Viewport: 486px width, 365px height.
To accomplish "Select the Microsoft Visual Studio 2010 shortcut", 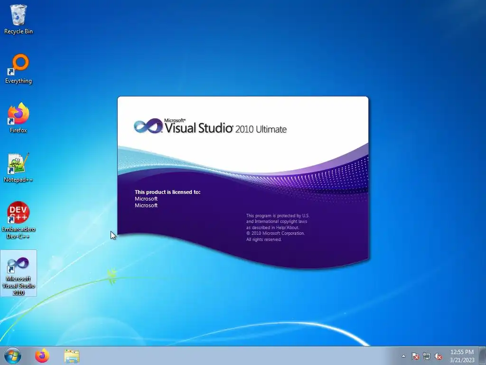I will (x=19, y=273).
